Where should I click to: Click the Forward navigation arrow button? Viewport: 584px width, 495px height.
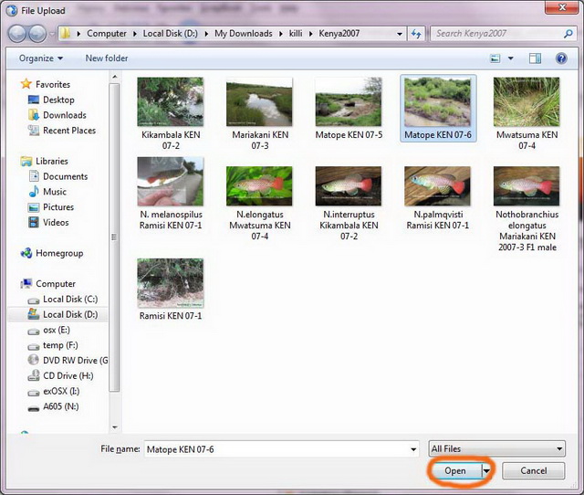(38, 34)
